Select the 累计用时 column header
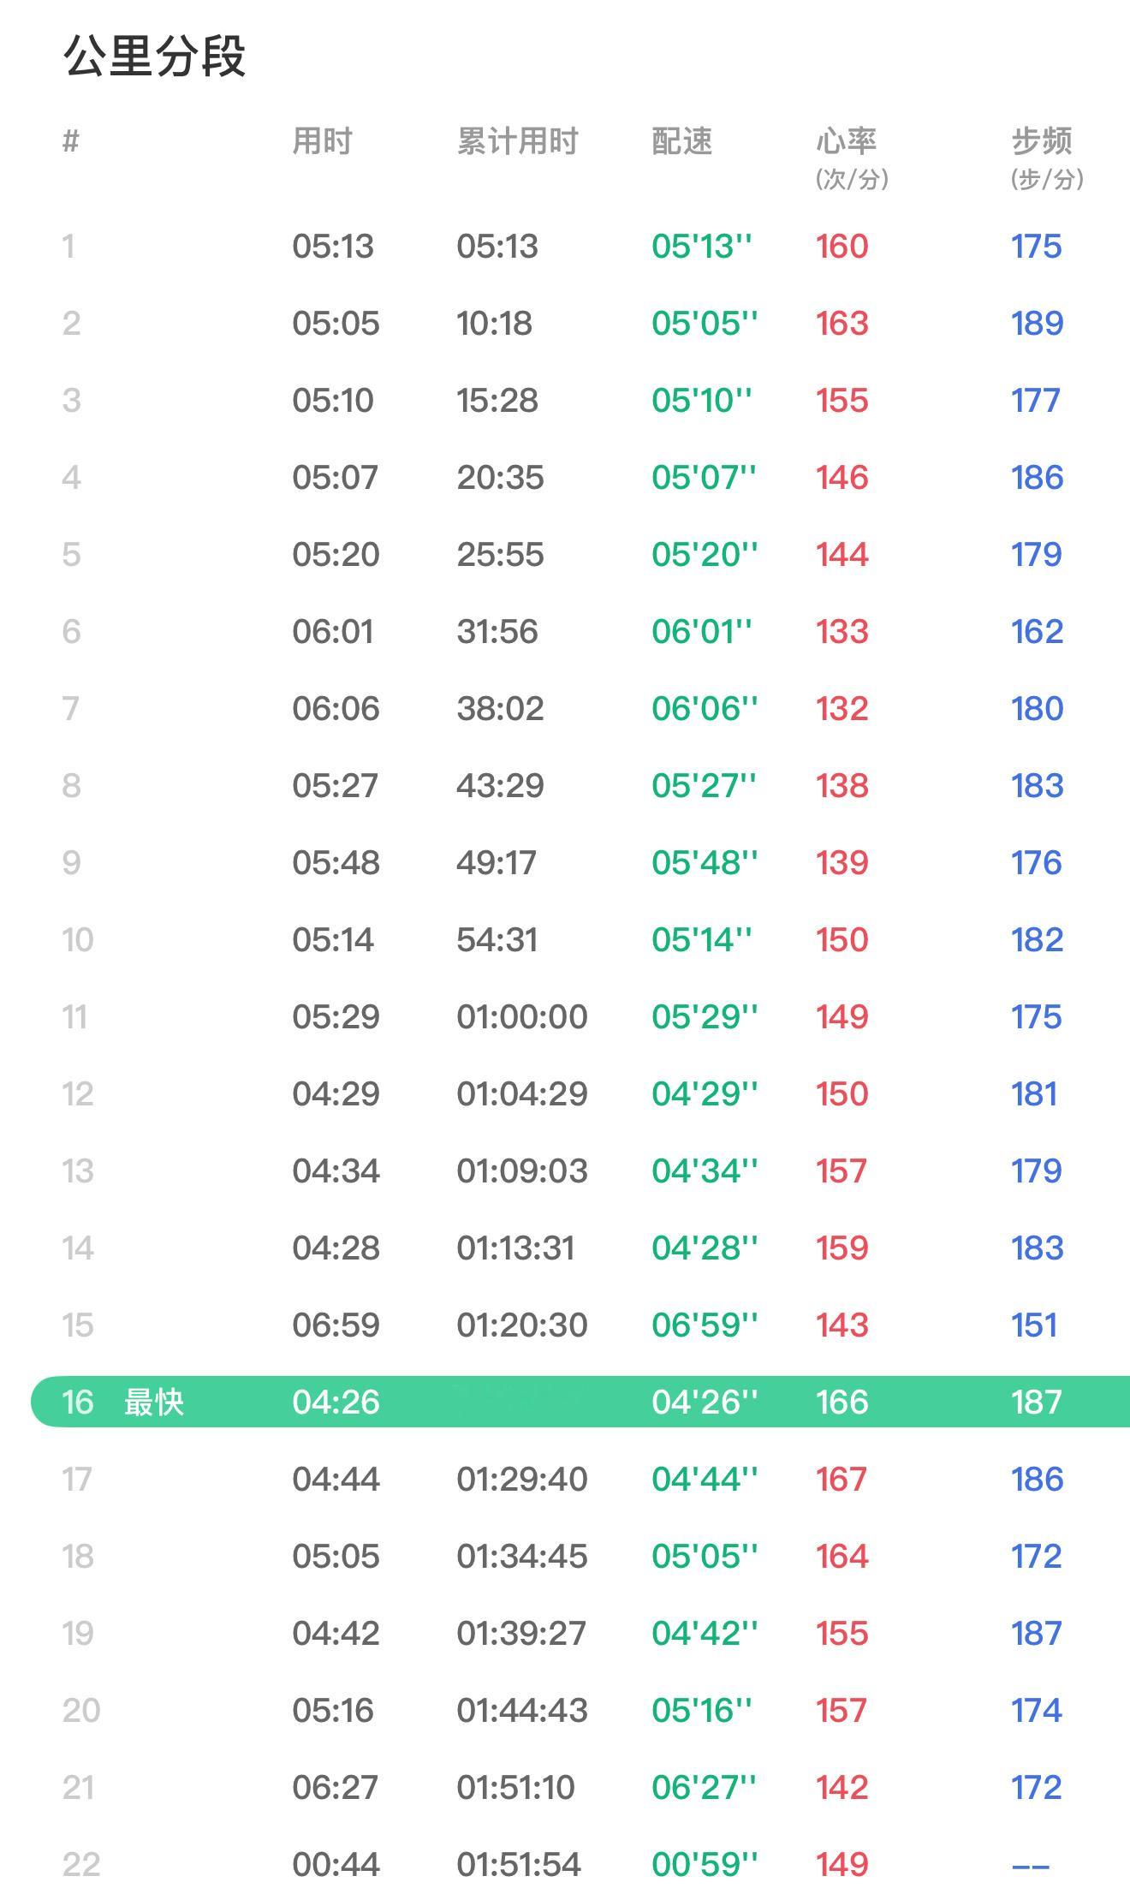1130x1894 pixels. (x=517, y=141)
